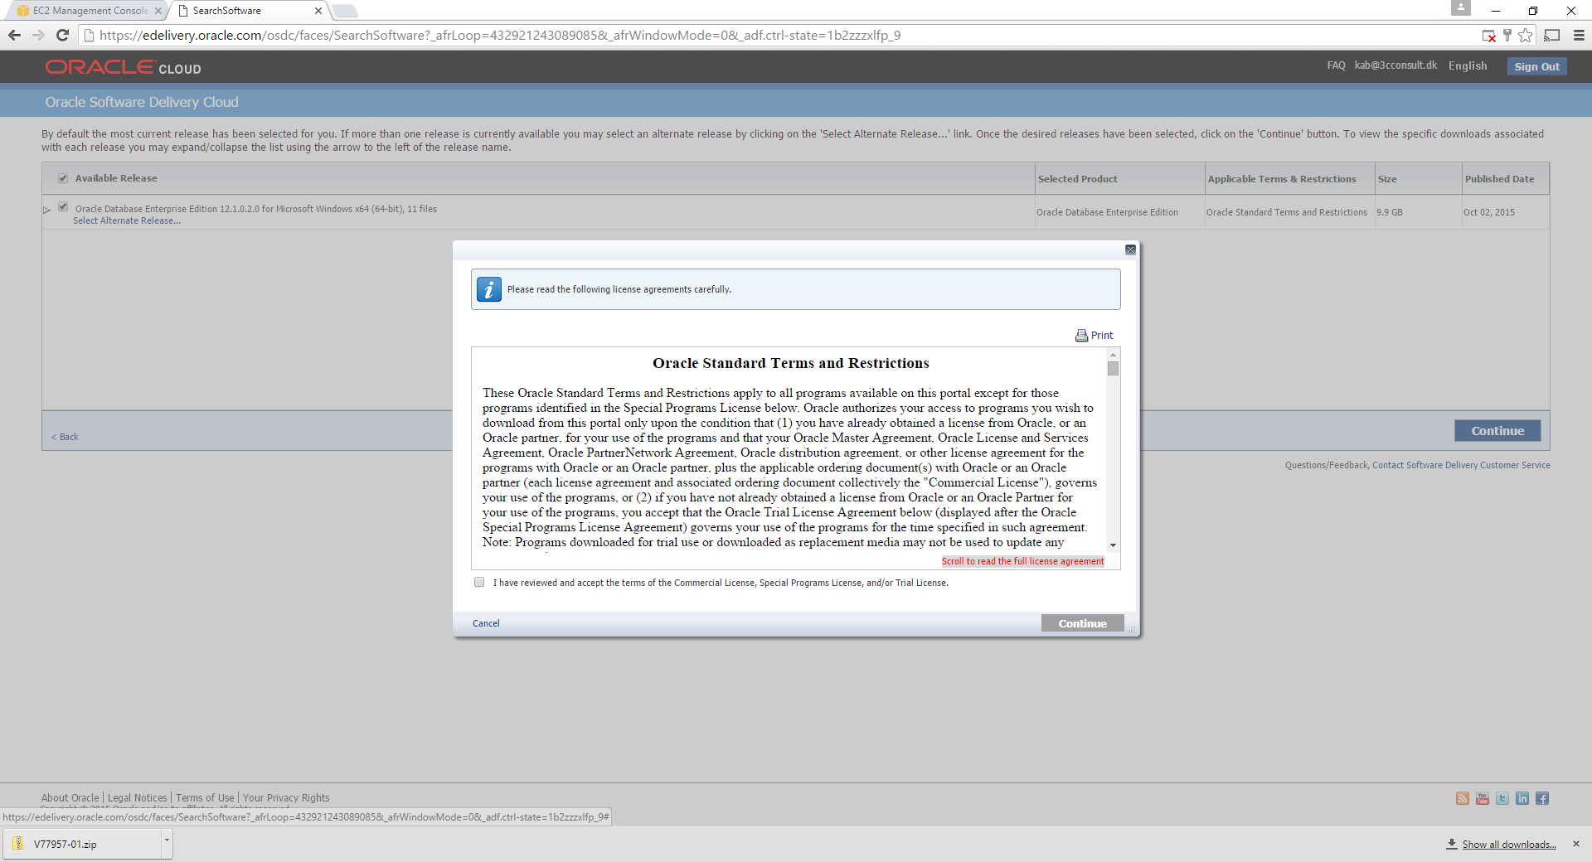Open Oracle Twitter icon
This screenshot has height=862, width=1592.
point(1502,798)
